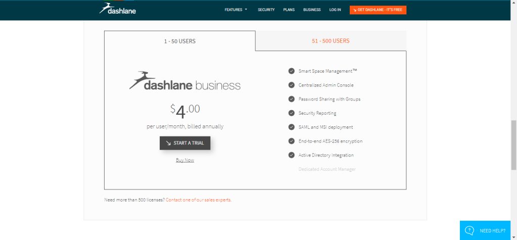Switch to the 51 - 500 Users tab

point(331,41)
